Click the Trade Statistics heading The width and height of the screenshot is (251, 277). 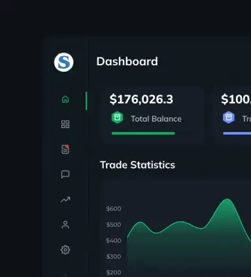(x=137, y=165)
